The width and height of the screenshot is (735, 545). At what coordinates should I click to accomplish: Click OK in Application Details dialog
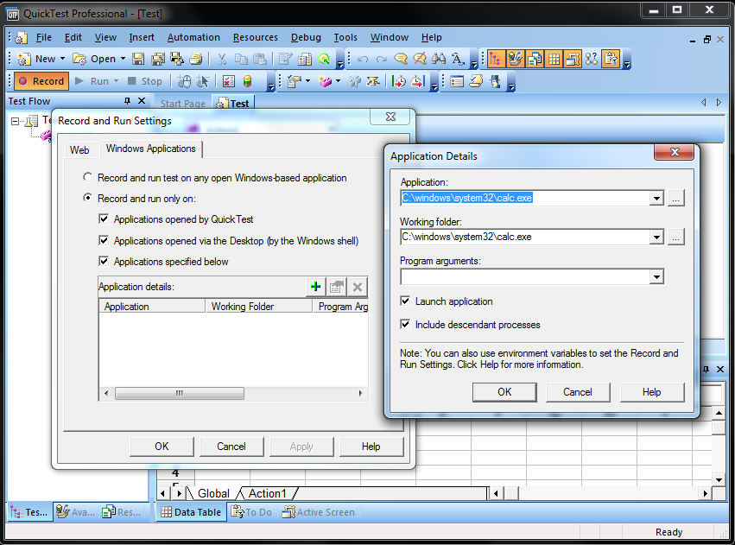(x=504, y=392)
